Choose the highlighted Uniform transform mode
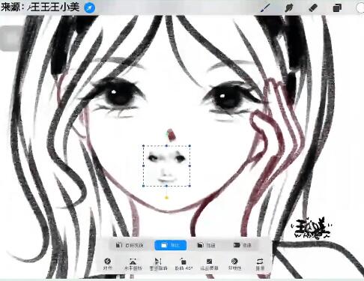This screenshot has height=281, width=364. point(171,245)
